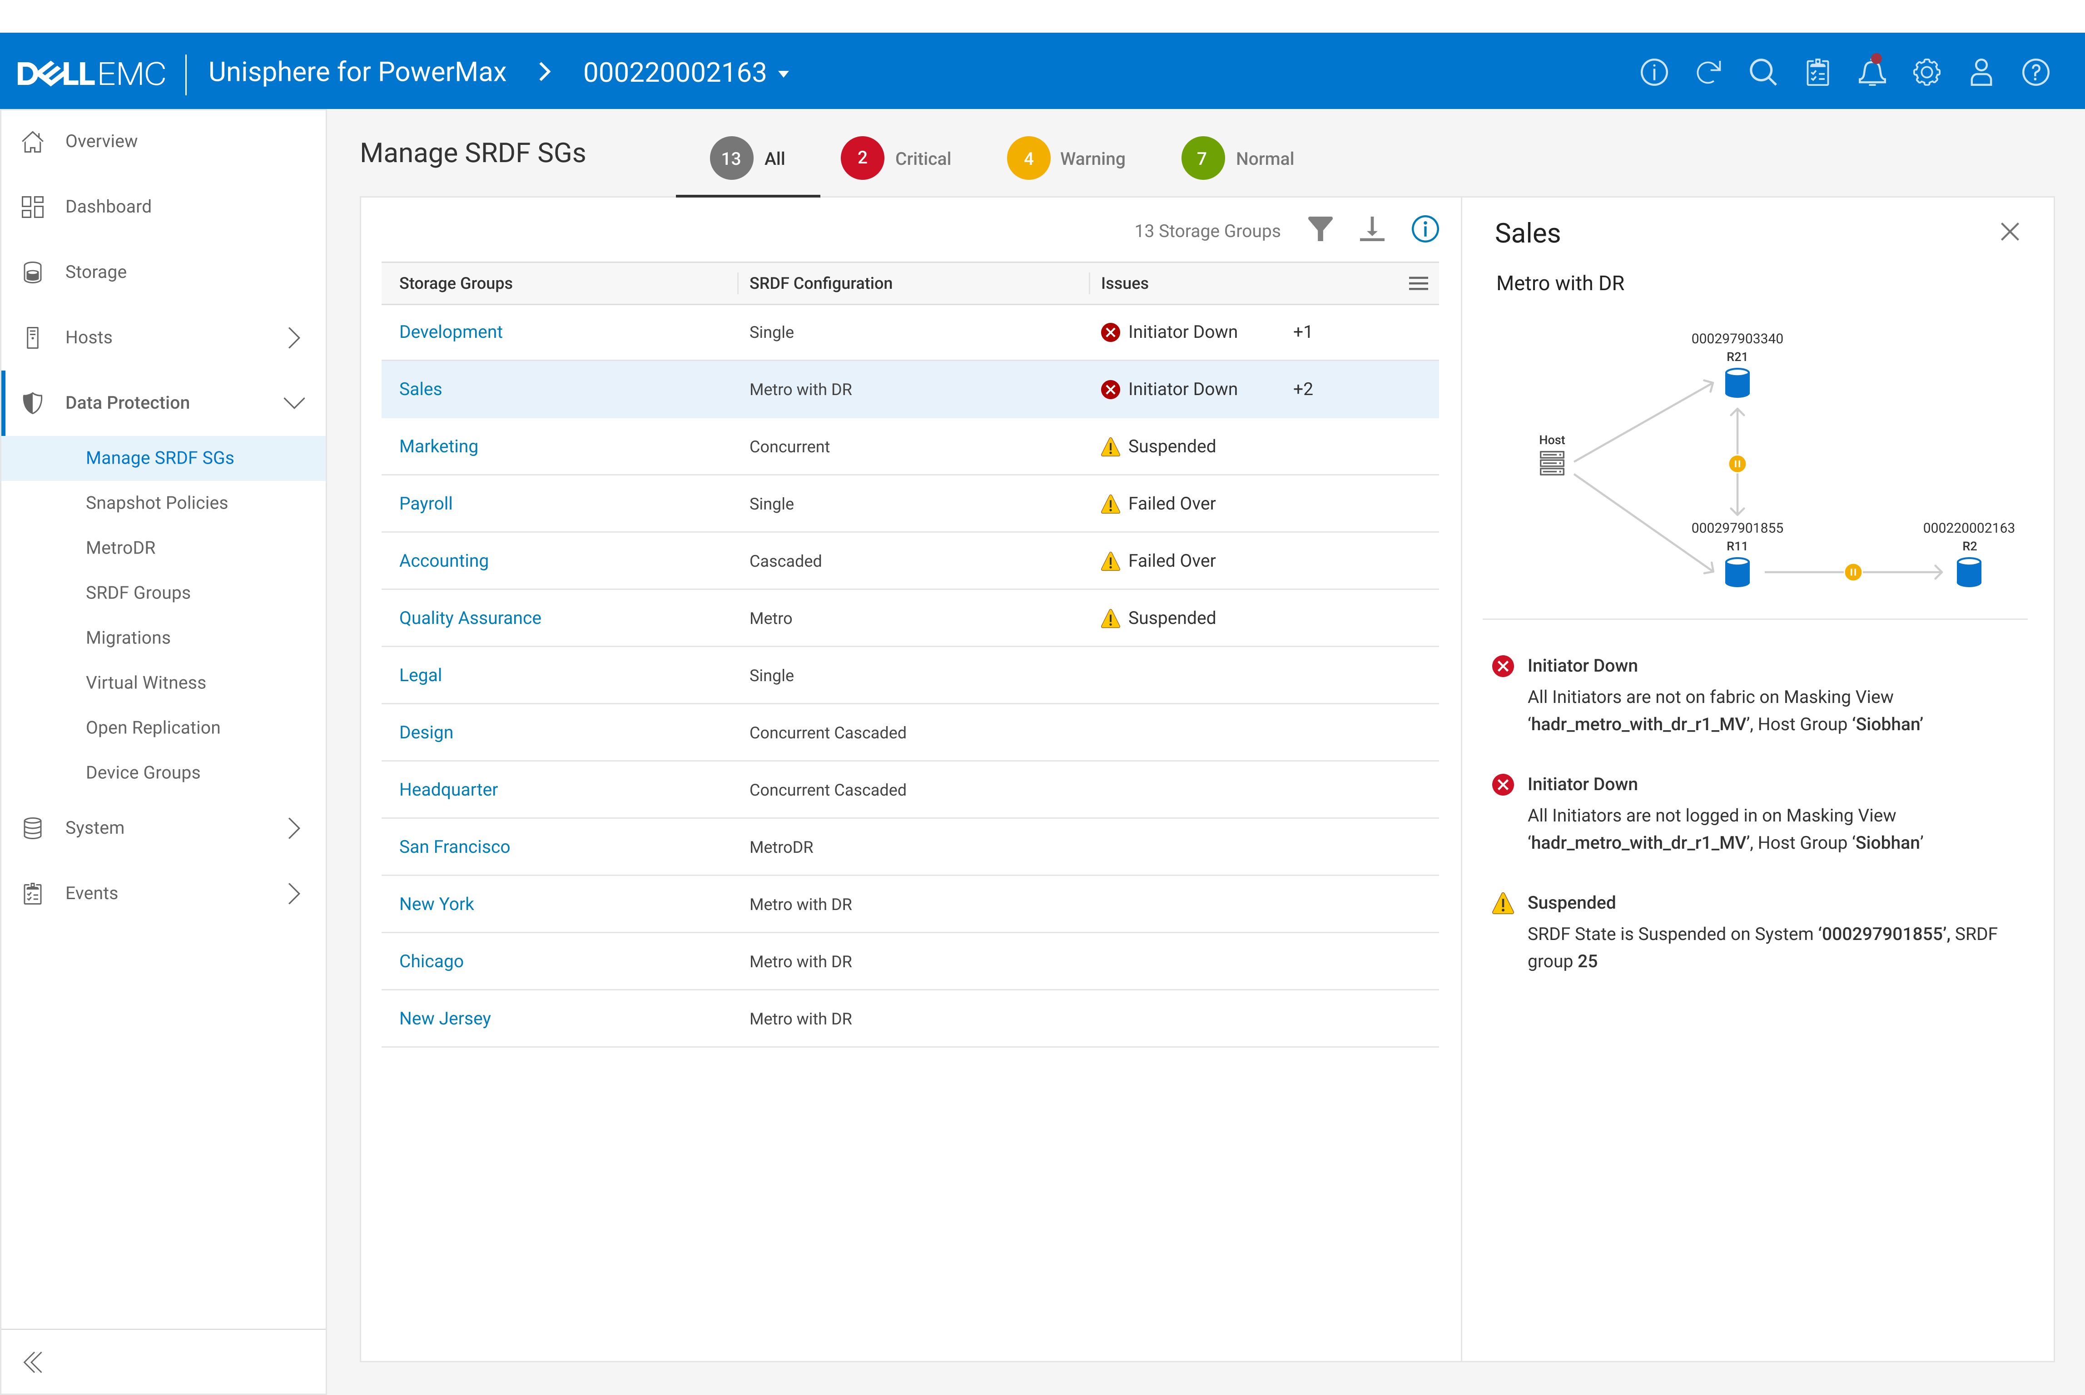Open the Marketing storage group link
The height and width of the screenshot is (1395, 2085).
point(438,446)
